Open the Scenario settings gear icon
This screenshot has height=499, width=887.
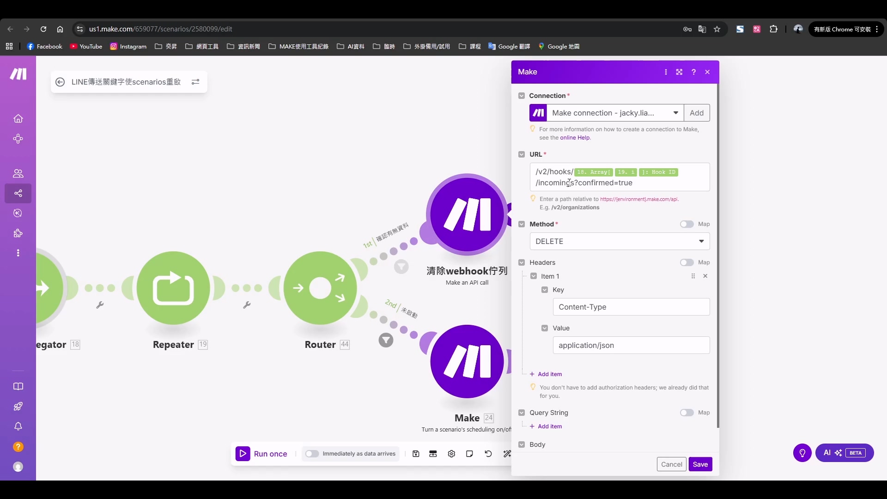point(451,454)
